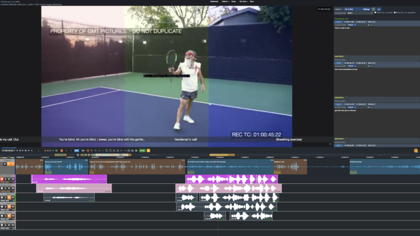Click the orange target icon in toolbar
Image resolution: width=420 pixels, height=236 pixels.
pyautogui.click(x=88, y=150)
